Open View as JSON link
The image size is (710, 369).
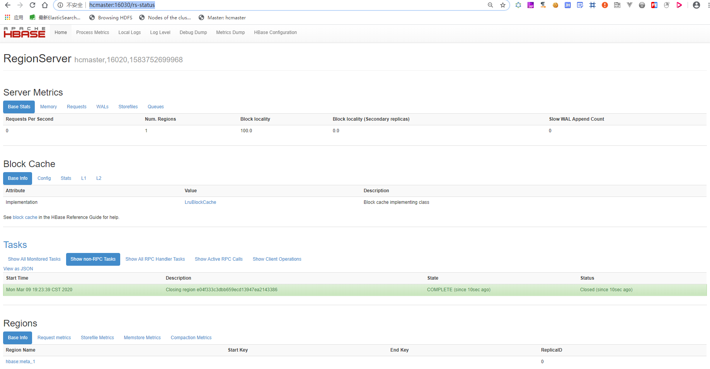coord(18,269)
